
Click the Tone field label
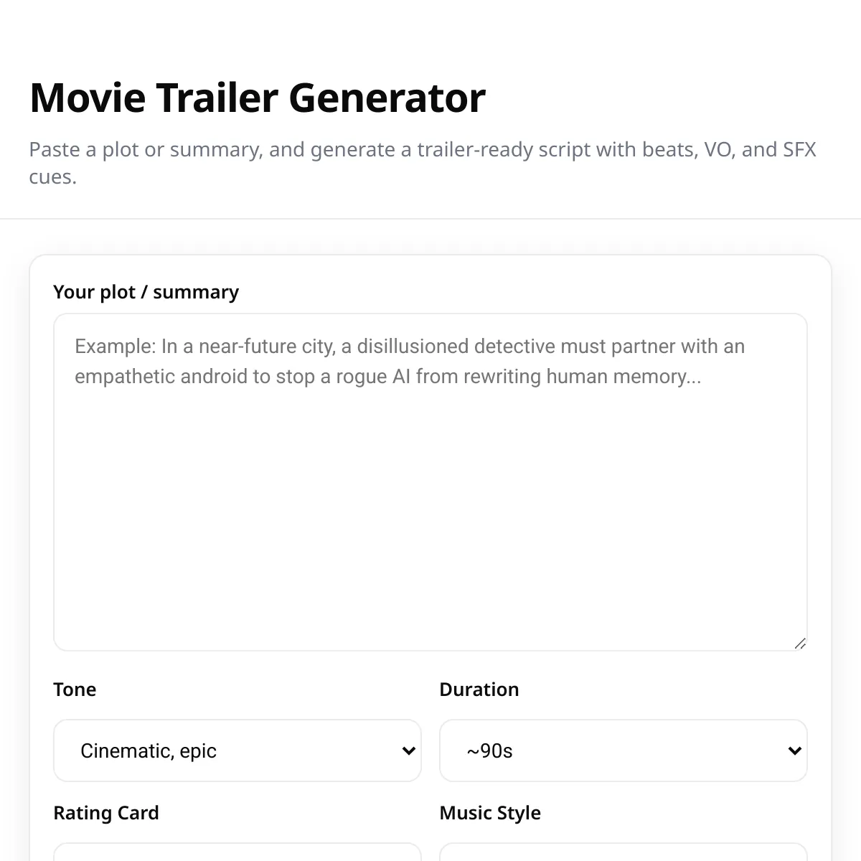[x=75, y=690]
